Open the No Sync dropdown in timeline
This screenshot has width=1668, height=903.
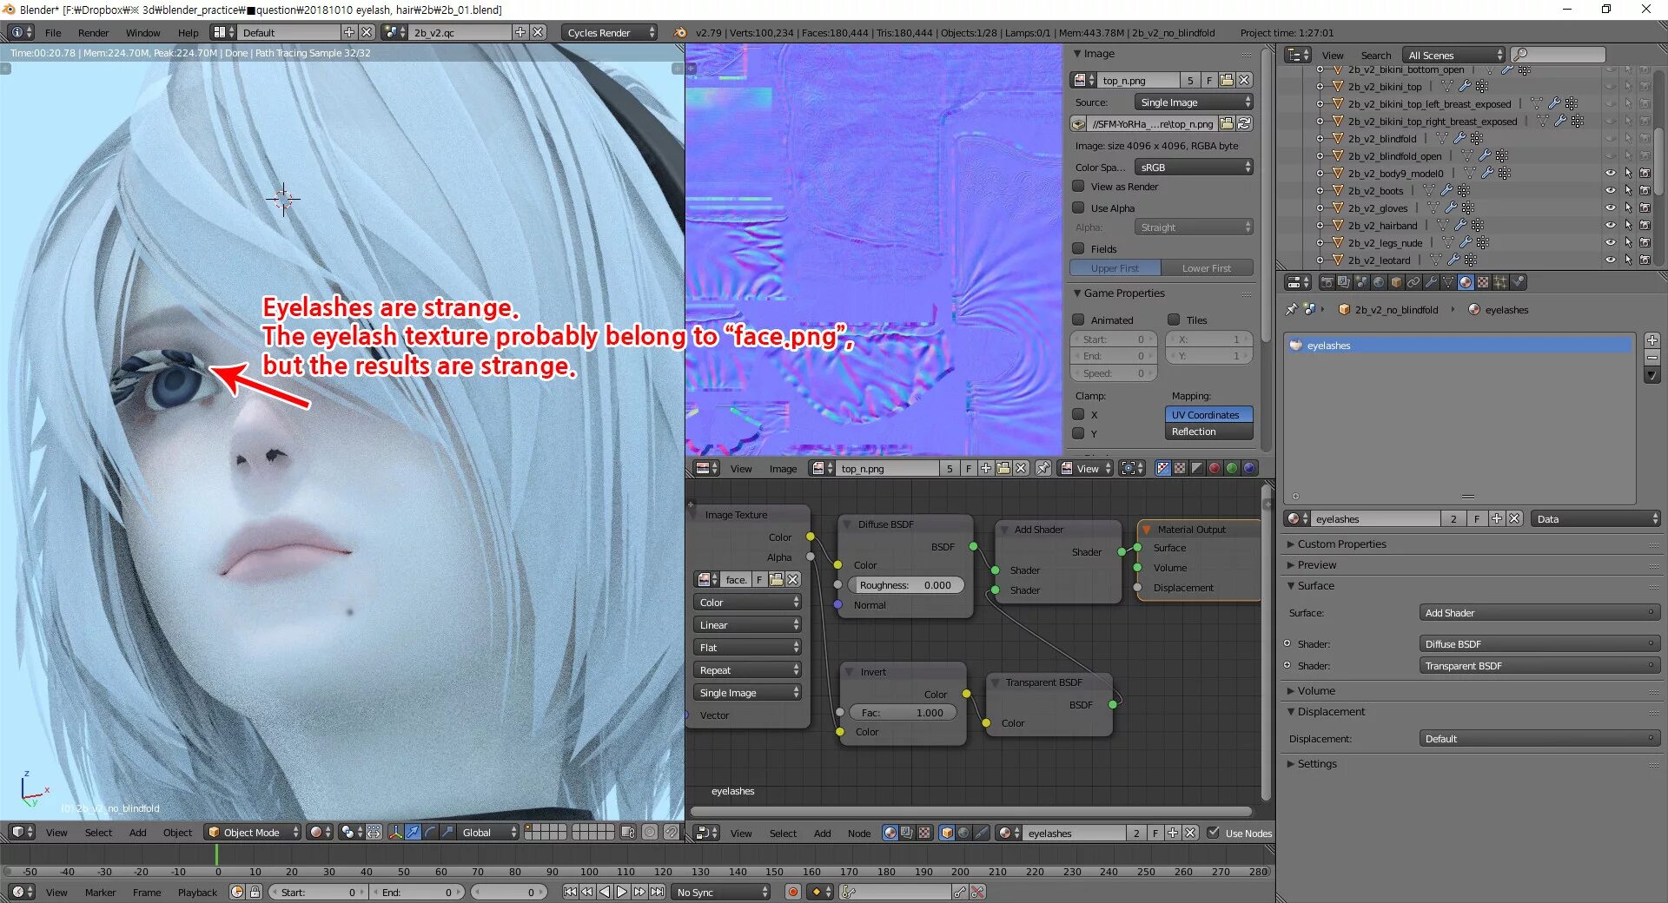(x=722, y=892)
